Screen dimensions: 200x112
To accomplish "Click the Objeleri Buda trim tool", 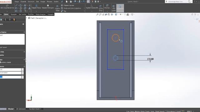I will (x=36, y=7).
